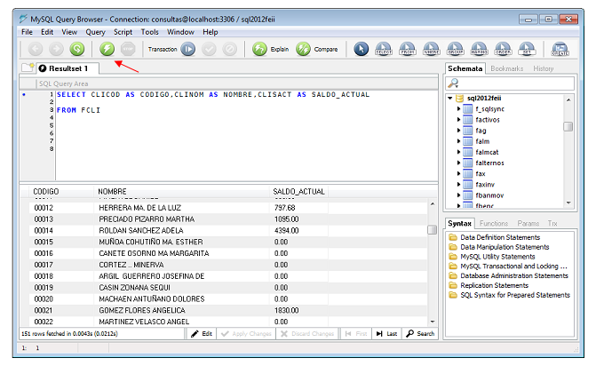Click the GROUP clause tool icon
The width and height of the screenshot is (596, 366).
[x=456, y=49]
